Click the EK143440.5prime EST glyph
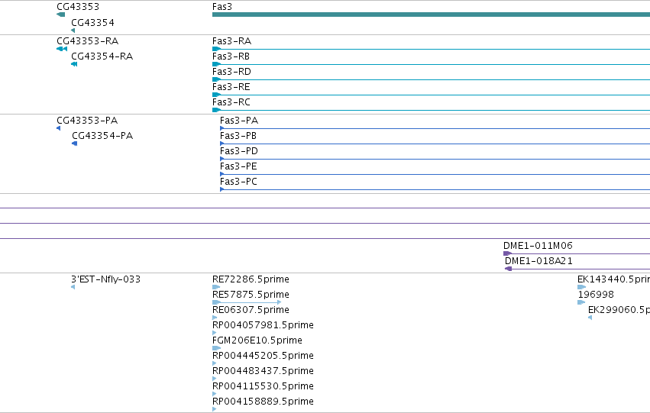Viewport: 650px width, 413px height. point(581,287)
